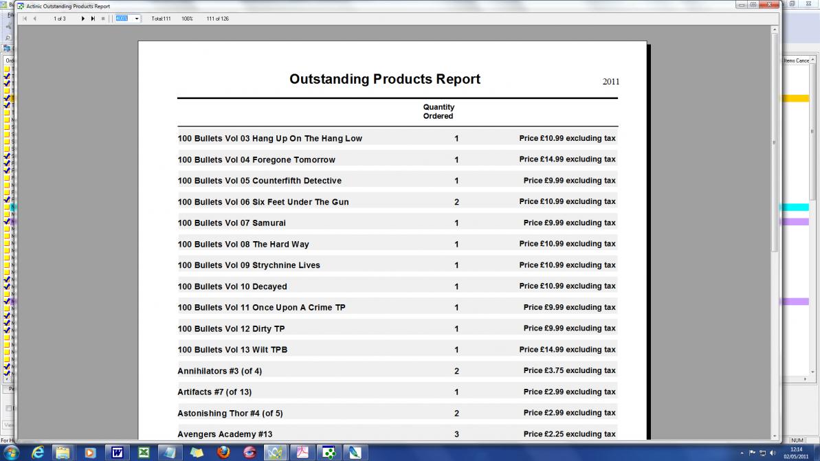Launch Firefox from the taskbar

[223, 453]
